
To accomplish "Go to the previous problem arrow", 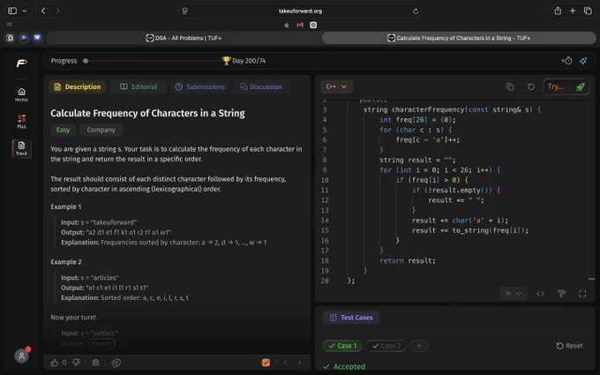I will tap(285, 363).
